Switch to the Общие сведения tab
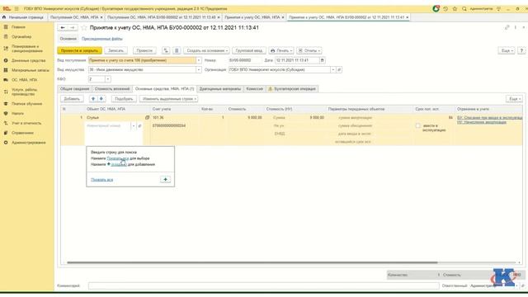 pos(75,89)
